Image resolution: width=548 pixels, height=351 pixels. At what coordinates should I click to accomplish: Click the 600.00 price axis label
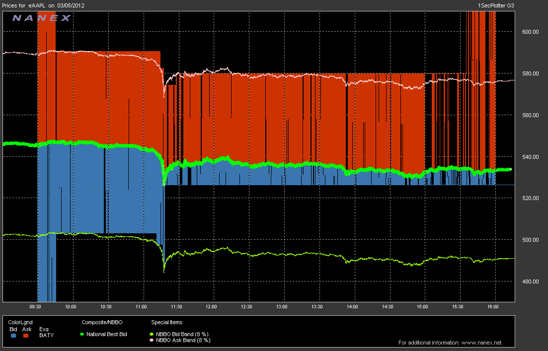coord(530,32)
